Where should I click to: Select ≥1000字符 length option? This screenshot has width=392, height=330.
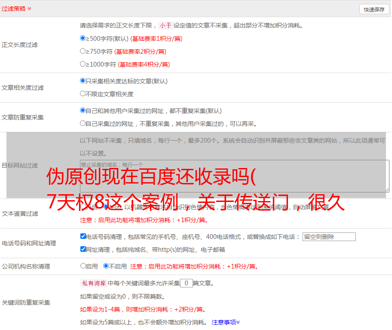83,64
